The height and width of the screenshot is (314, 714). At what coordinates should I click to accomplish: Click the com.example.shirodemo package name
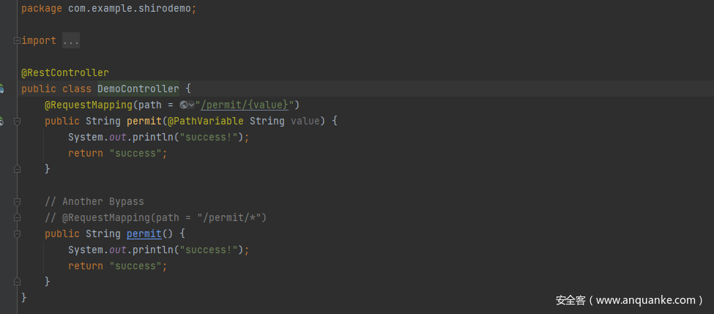[x=130, y=9]
